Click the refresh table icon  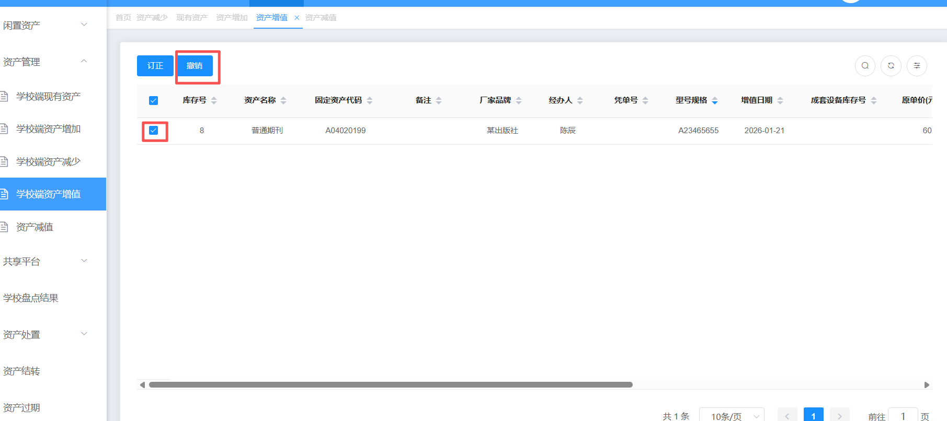pos(891,66)
